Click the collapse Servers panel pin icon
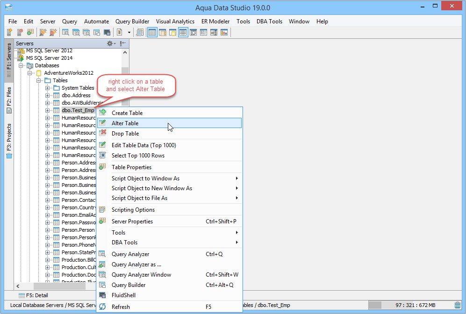 tap(123, 43)
